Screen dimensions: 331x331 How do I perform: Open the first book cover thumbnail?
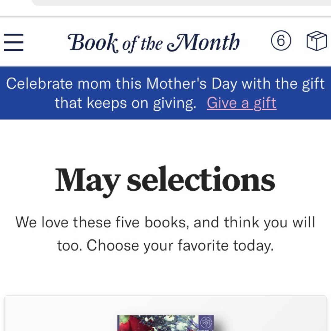(159, 323)
